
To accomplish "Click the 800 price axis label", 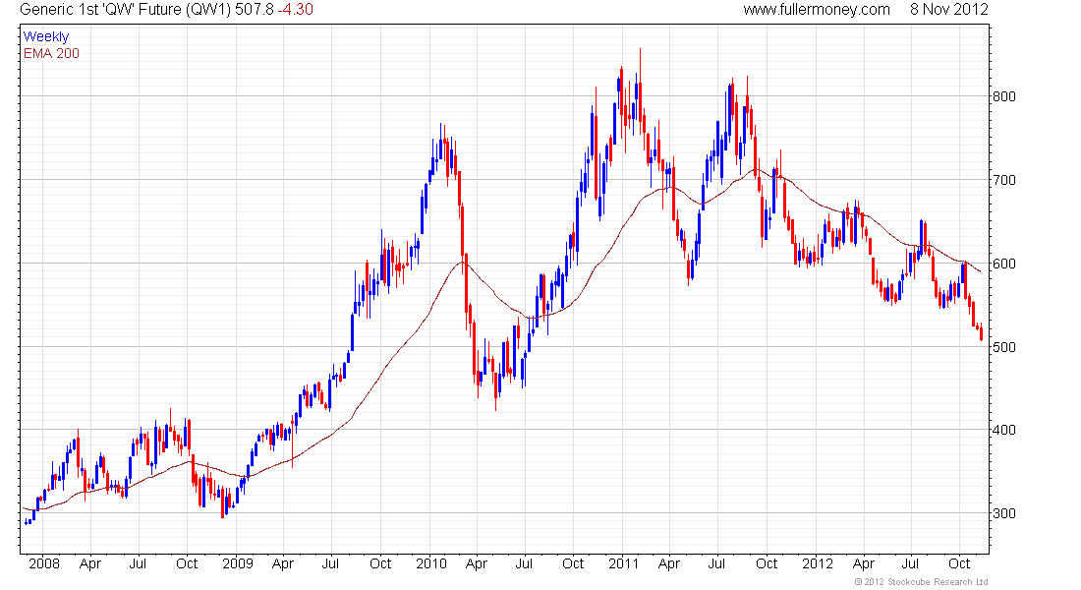I will pyautogui.click(x=1003, y=96).
